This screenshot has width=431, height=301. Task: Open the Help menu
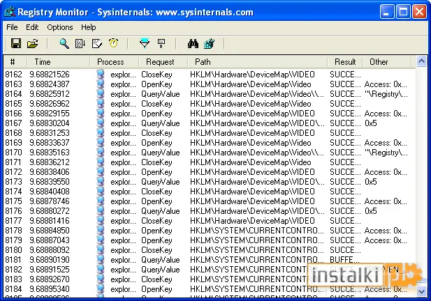[x=89, y=27]
